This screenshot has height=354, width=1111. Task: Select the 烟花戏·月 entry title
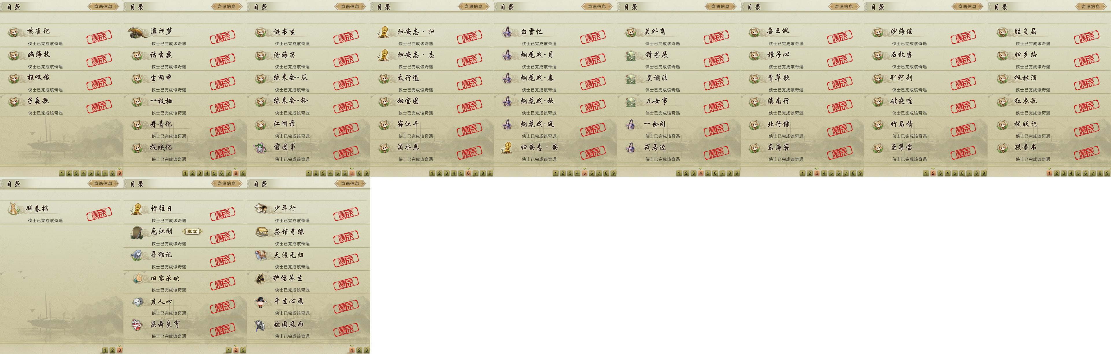537,55
